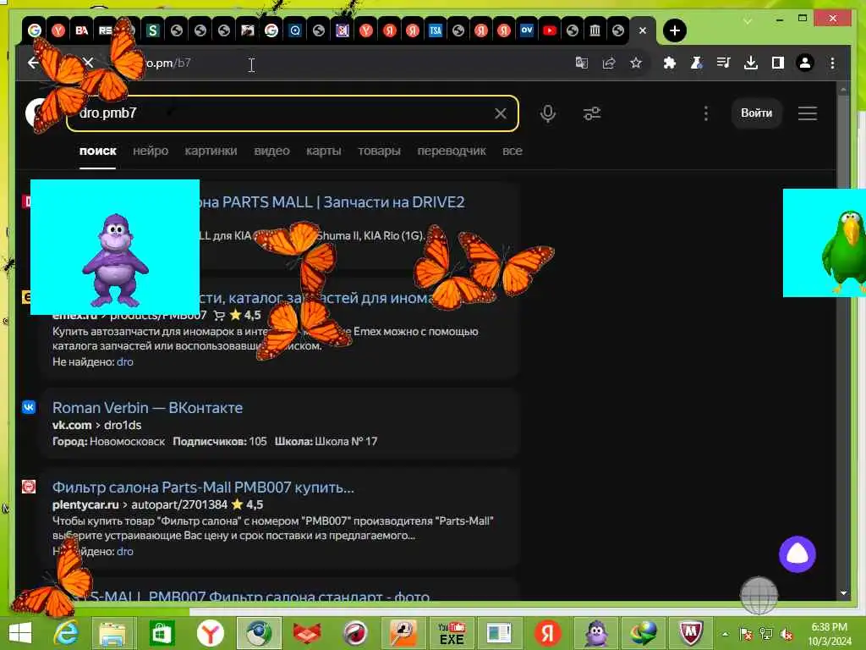Open the browser Downloads icon
This screenshot has height=650, width=866.
[x=751, y=63]
